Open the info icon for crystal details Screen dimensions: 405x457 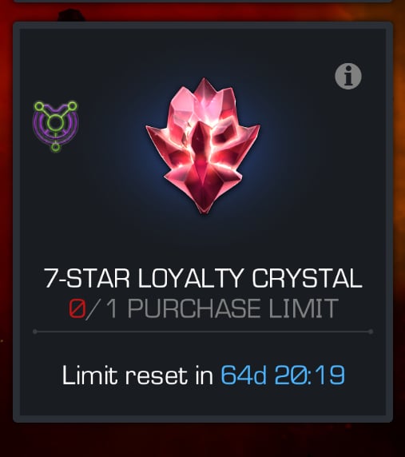pyautogui.click(x=348, y=76)
